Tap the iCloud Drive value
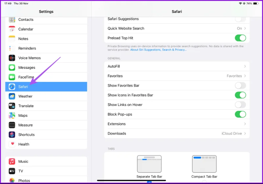The height and width of the screenshot is (184, 263). coord(232,133)
